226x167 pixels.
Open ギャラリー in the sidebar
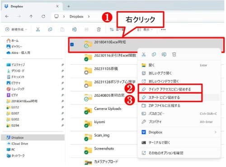click(x=14, y=47)
